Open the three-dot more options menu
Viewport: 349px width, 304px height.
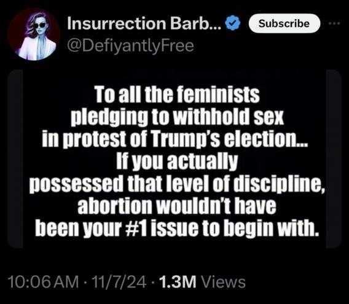pos(335,23)
